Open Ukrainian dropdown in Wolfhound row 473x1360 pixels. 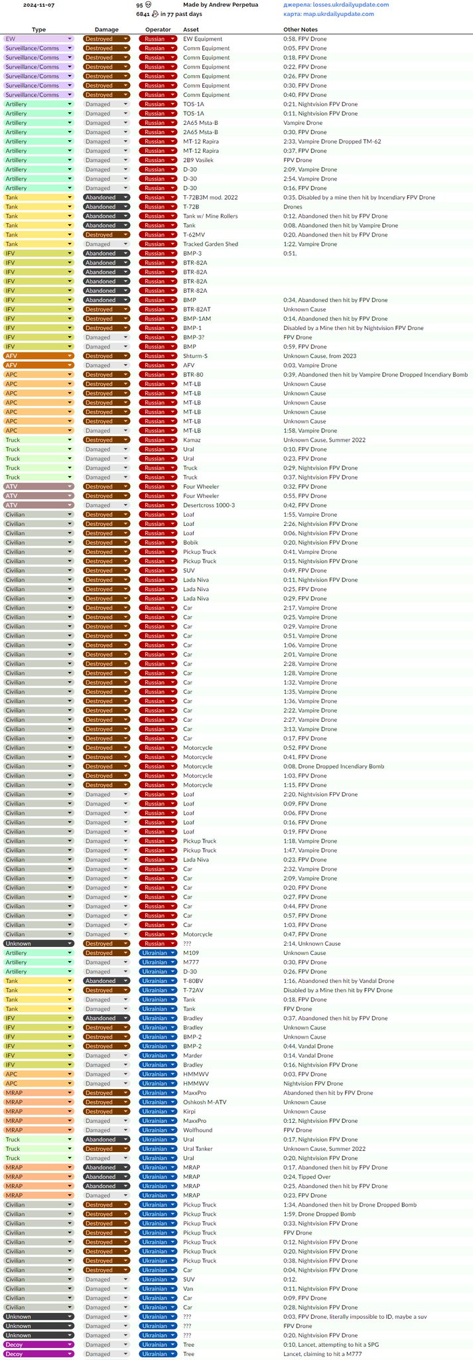[158, 1130]
